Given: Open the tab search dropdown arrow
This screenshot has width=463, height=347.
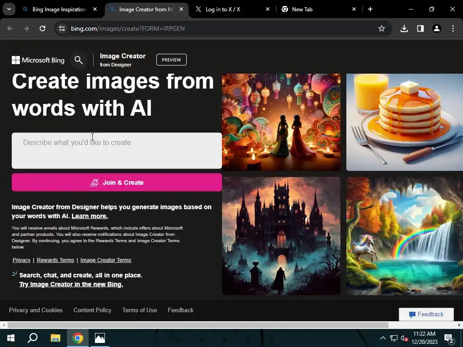Looking at the screenshot, I should coord(9,9).
